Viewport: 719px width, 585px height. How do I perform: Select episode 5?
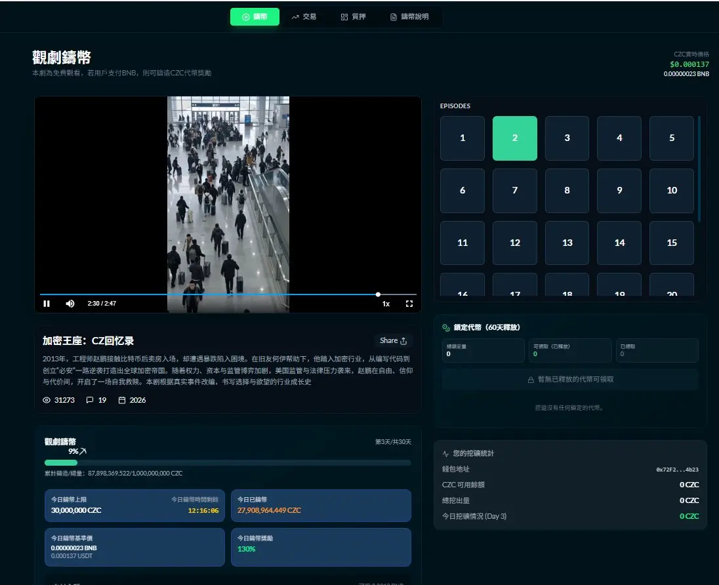coord(672,138)
